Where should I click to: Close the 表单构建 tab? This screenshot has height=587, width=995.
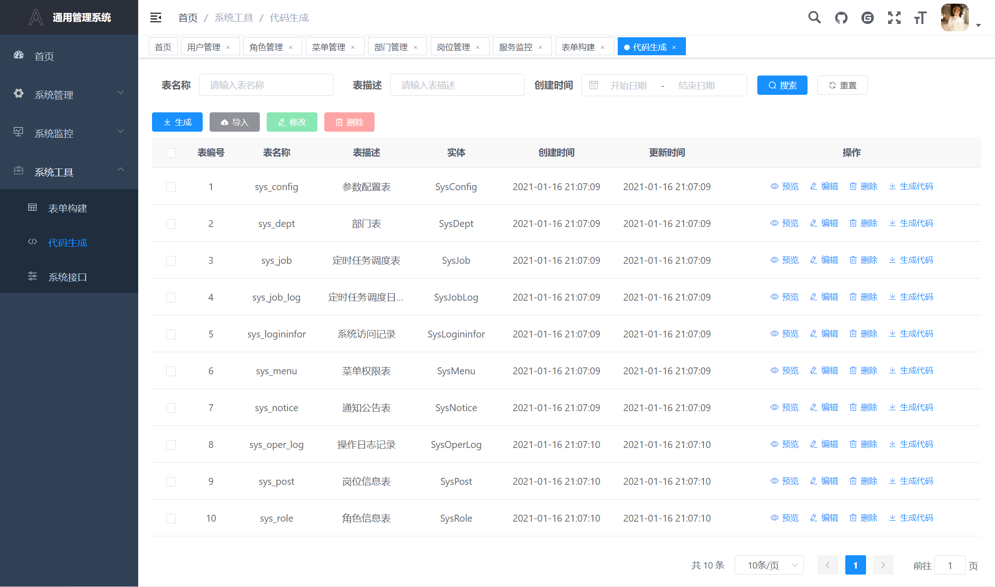603,47
